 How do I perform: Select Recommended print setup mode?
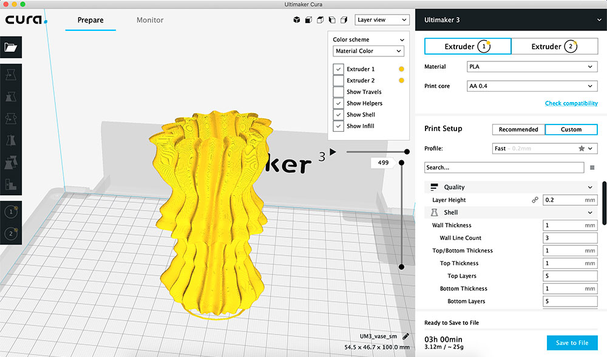coord(518,129)
